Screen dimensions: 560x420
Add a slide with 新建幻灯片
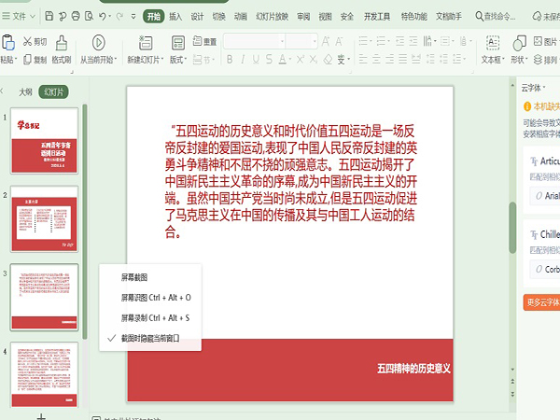(146, 49)
